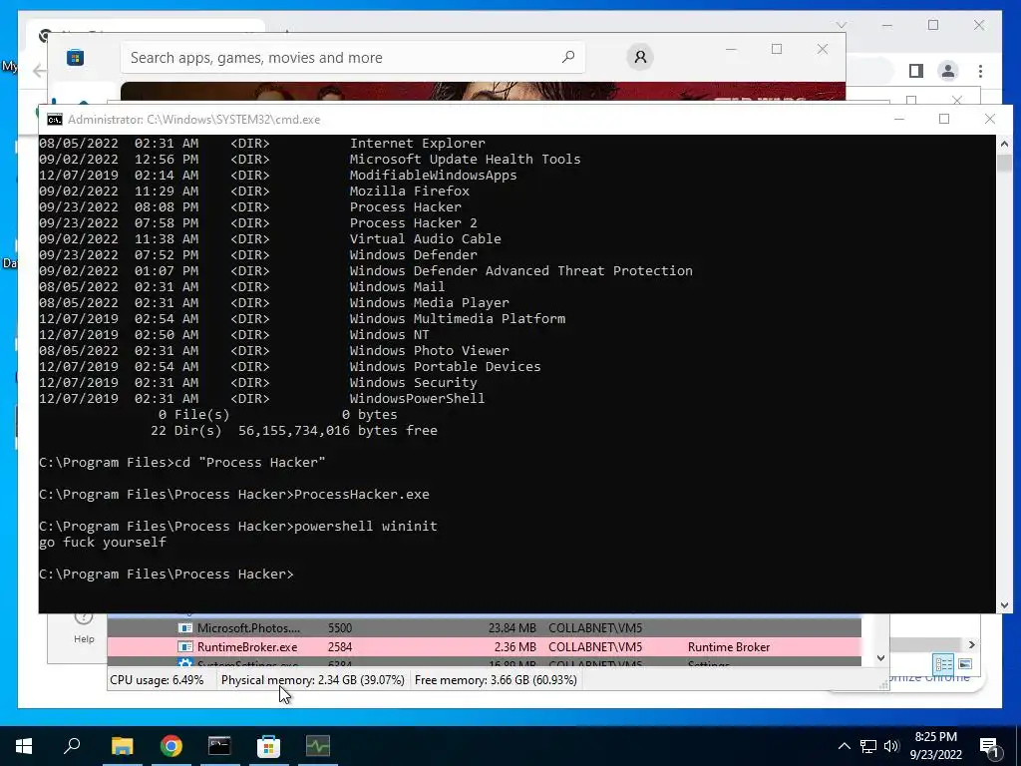Click the 'Microsoft Update Health Tools' entry
This screenshot has height=766, width=1021.
(465, 159)
